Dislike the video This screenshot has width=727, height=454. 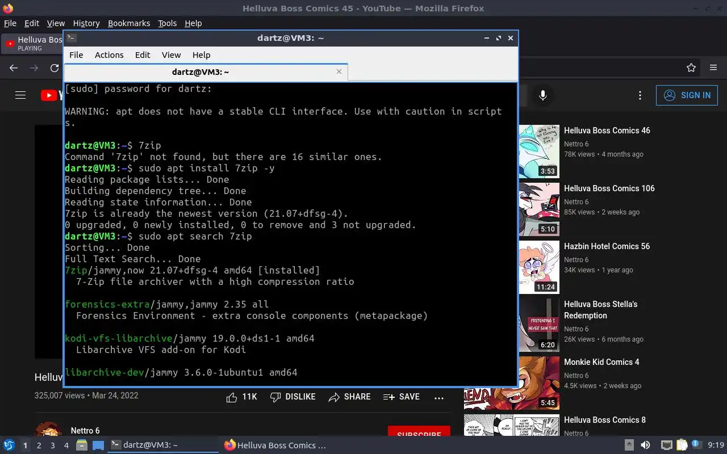click(293, 397)
